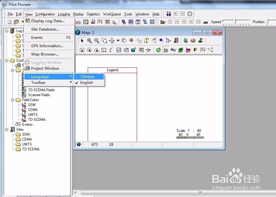Screen dimensions: 276x197
Task: Select UMTS under Field Colors
Action: [x=33, y=115]
